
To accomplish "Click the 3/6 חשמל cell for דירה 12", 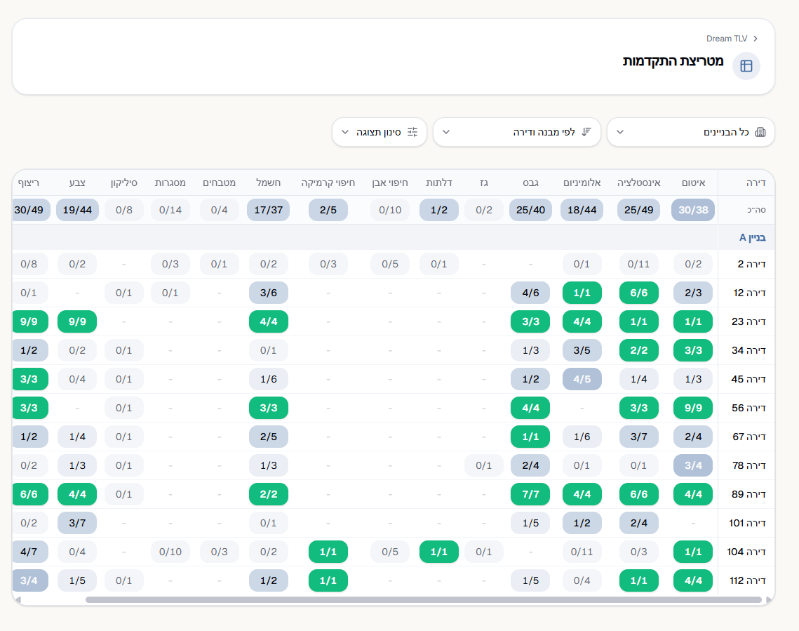I will (x=269, y=293).
